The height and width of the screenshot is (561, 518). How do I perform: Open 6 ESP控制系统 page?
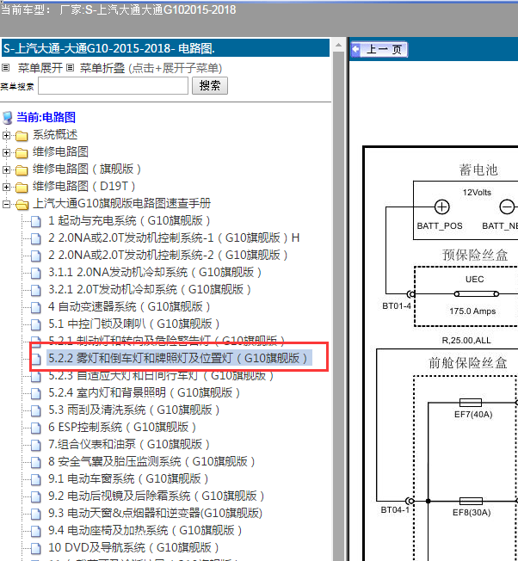122,427
